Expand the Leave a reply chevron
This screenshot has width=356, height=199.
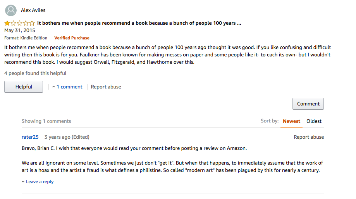[23, 182]
